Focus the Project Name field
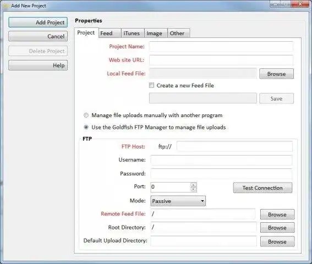 (221, 47)
